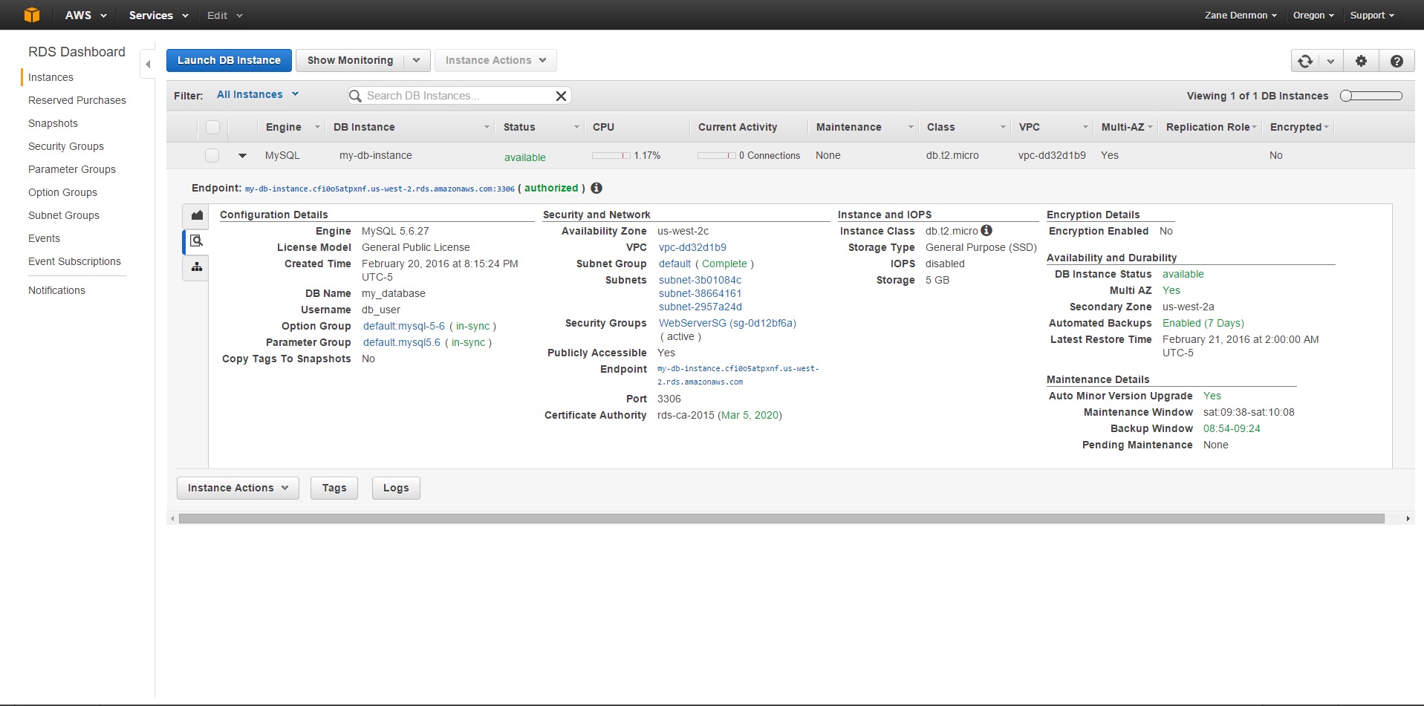
Task: Open Option Groups in the sidebar
Action: pos(62,192)
